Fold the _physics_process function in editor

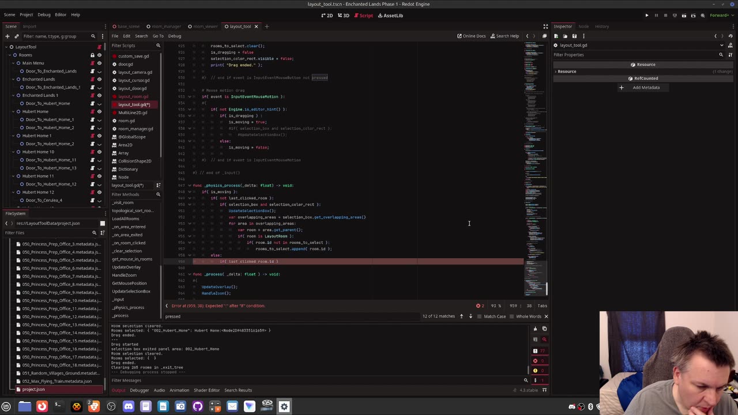pos(189,186)
